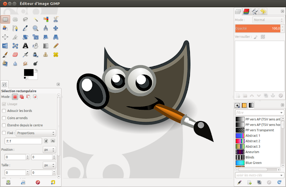Select the Shear tool
The width and height of the screenshot is (286, 187).
click(46, 37)
